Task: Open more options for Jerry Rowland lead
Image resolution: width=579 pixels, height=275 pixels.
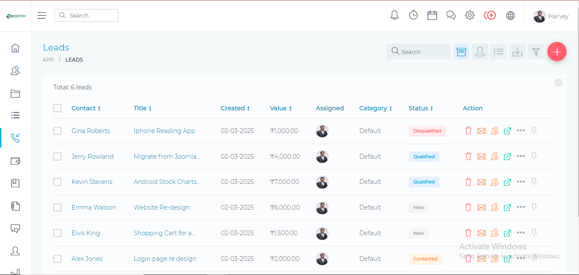Action: point(520,157)
